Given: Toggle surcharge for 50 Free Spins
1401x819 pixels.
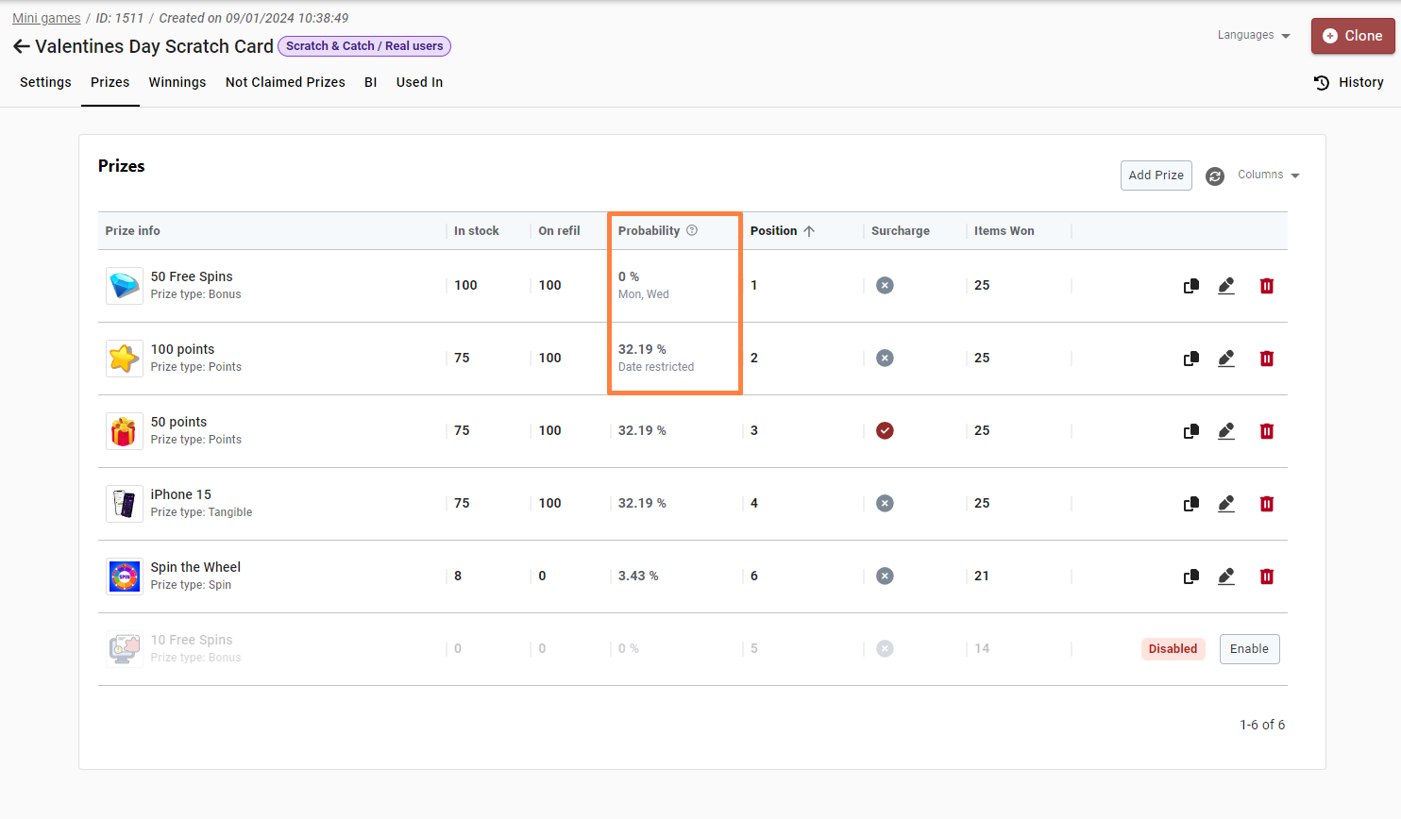Looking at the screenshot, I should (885, 286).
